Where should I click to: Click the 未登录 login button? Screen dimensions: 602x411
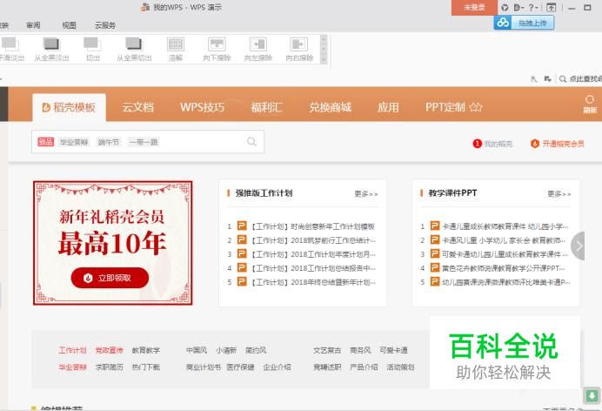[474, 7]
